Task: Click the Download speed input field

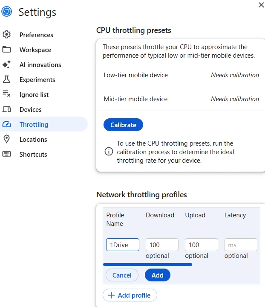Action: 162,245
